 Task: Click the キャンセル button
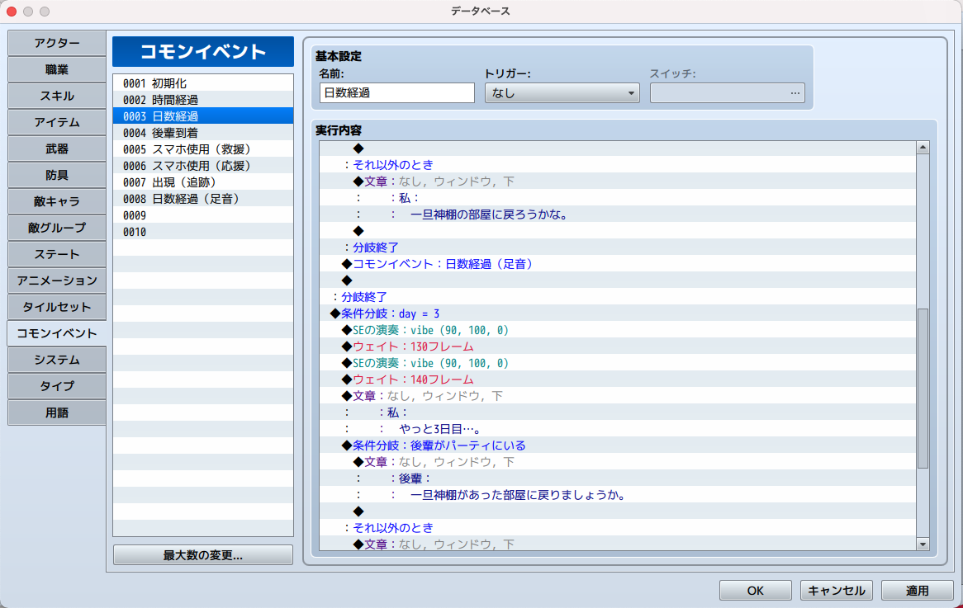(836, 591)
